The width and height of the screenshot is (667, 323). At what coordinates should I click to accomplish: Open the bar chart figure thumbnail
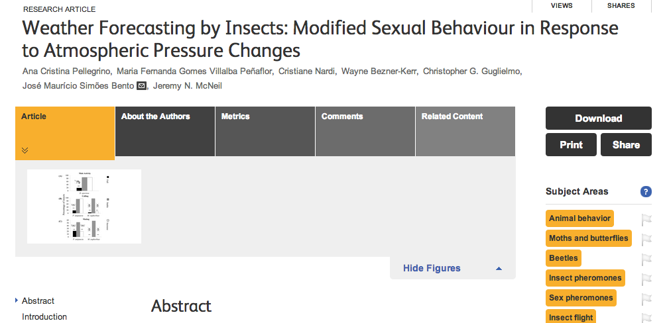[x=84, y=207]
